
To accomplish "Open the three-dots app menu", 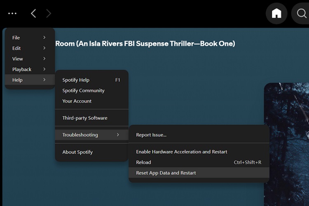I will (12, 14).
